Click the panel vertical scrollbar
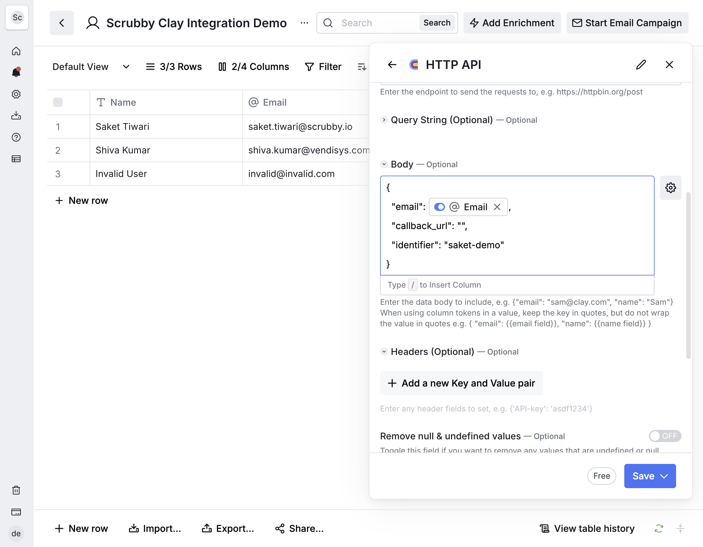Image resolution: width=703 pixels, height=547 pixels. coord(689,275)
